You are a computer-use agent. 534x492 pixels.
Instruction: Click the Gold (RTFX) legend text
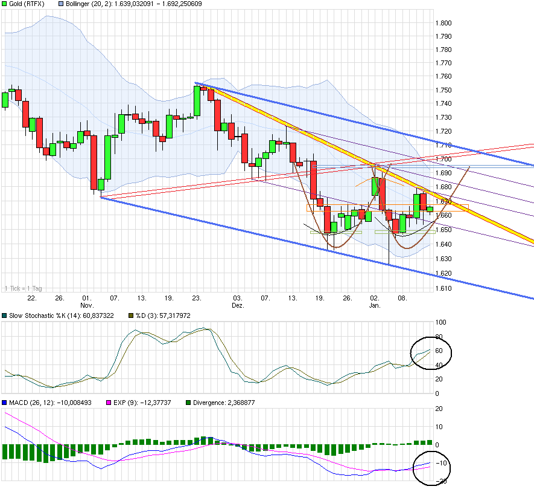[x=27, y=4]
